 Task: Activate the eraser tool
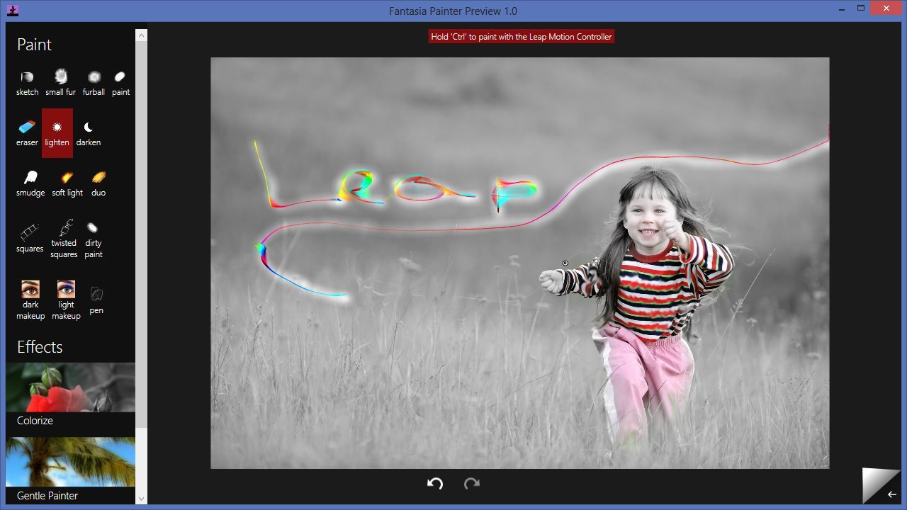(27, 132)
